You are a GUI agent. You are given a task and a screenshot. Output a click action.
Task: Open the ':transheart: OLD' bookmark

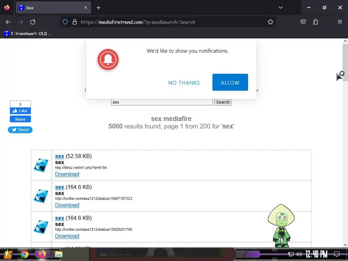[28, 34]
